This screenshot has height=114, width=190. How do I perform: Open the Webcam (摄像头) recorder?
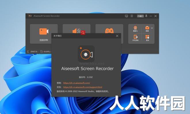point(135,29)
